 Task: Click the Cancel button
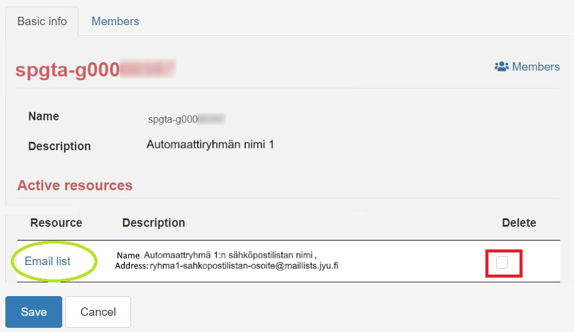(98, 312)
